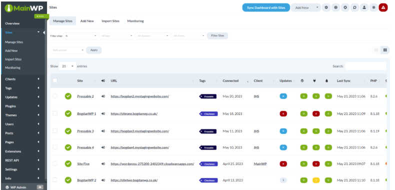The width and height of the screenshot is (395, 190).
Task: Open the user profile icon in top bar
Action: (364, 7)
